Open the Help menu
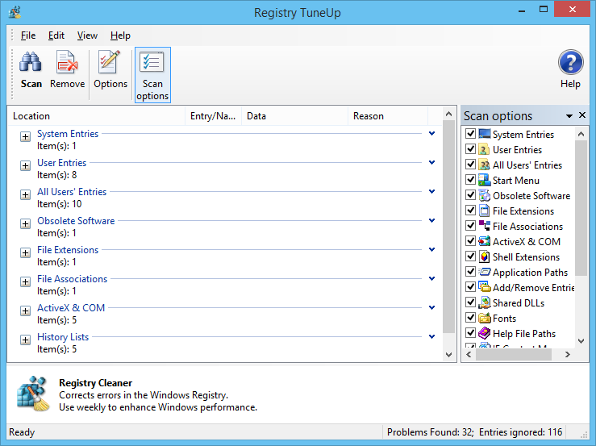Viewport: 596px width, 446px height. [120, 35]
